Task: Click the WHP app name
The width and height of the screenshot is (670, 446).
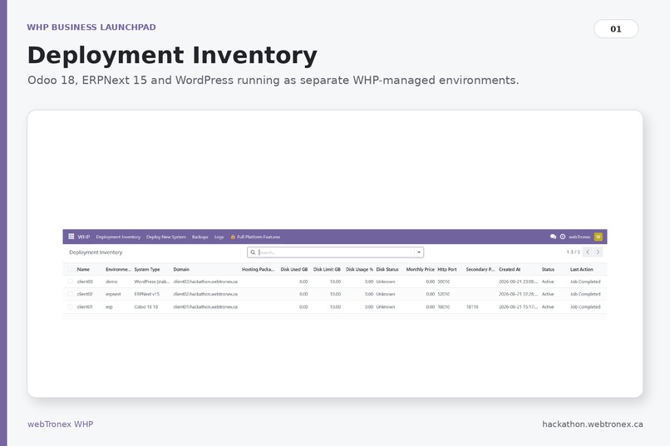Action: pos(84,237)
